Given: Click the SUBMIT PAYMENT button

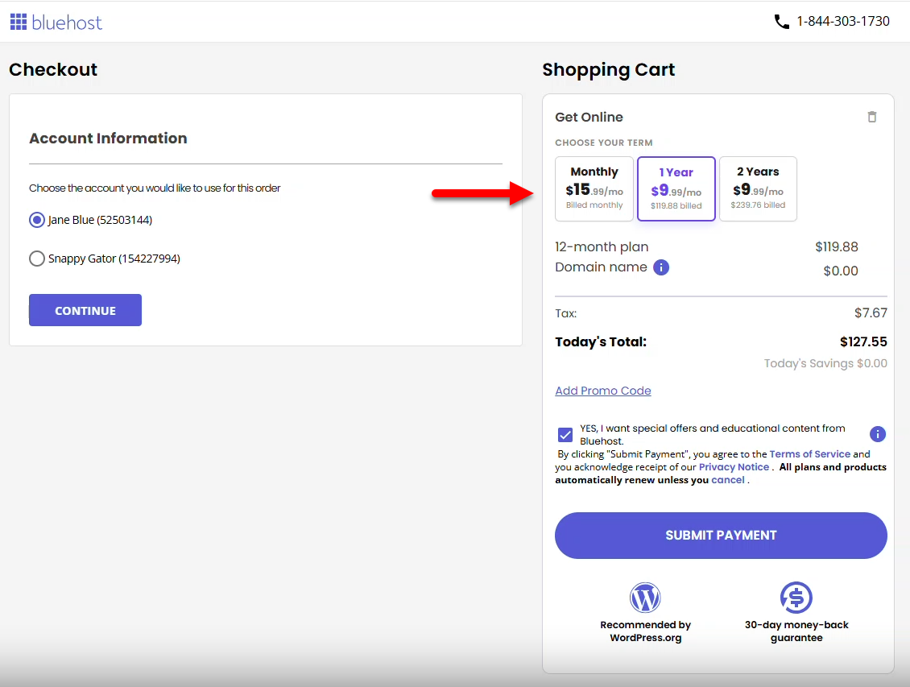Looking at the screenshot, I should point(721,536).
